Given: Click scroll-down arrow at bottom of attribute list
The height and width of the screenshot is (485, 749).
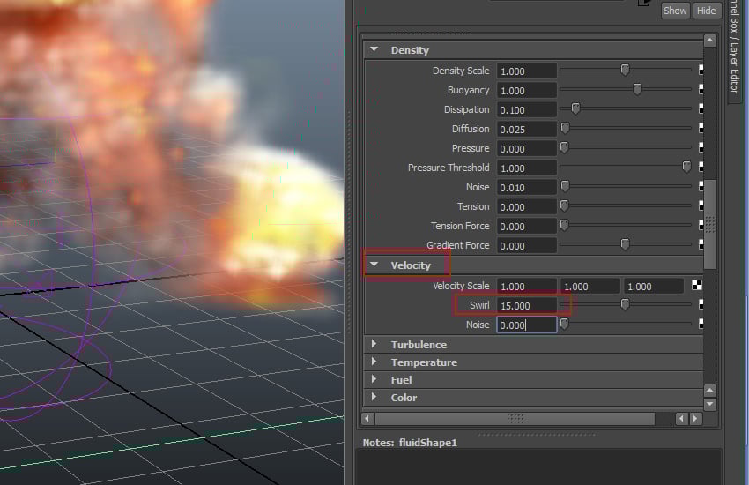Looking at the screenshot, I should coord(710,405).
